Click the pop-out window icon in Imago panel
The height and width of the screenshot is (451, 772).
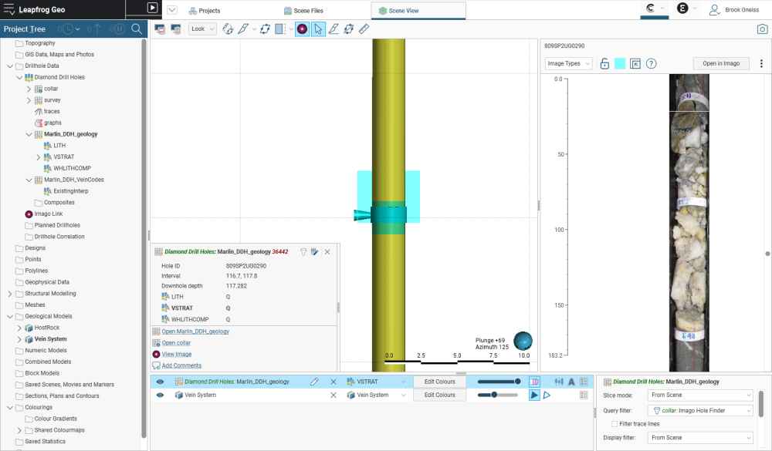635,63
